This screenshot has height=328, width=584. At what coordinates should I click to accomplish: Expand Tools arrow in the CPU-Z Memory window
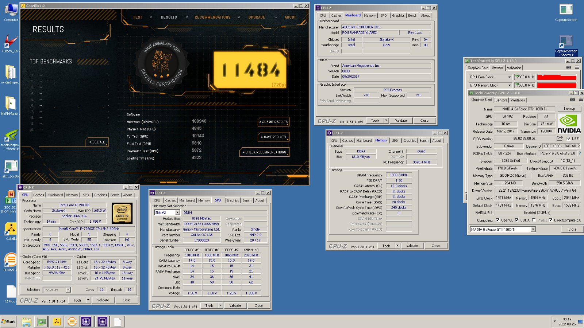pos(397,246)
